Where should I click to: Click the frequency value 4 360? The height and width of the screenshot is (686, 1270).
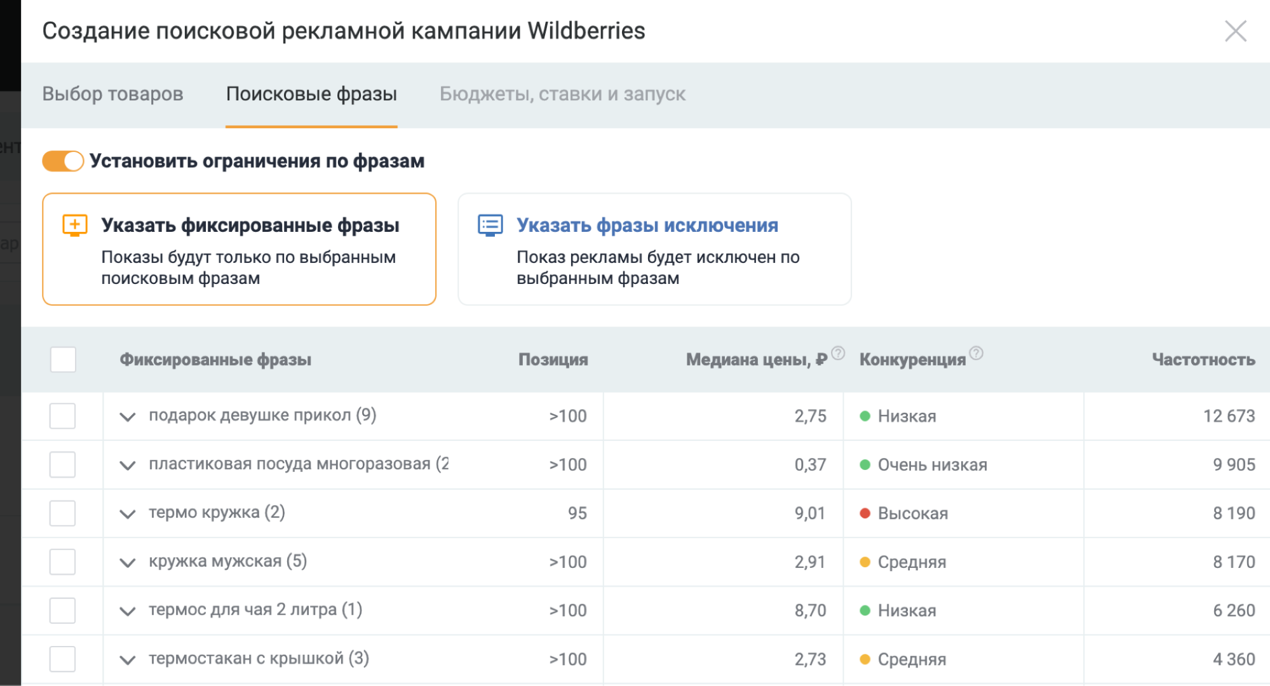pos(1234,659)
